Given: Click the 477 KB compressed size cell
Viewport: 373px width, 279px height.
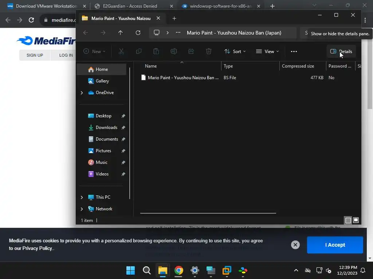Looking at the screenshot, I should tap(317, 78).
